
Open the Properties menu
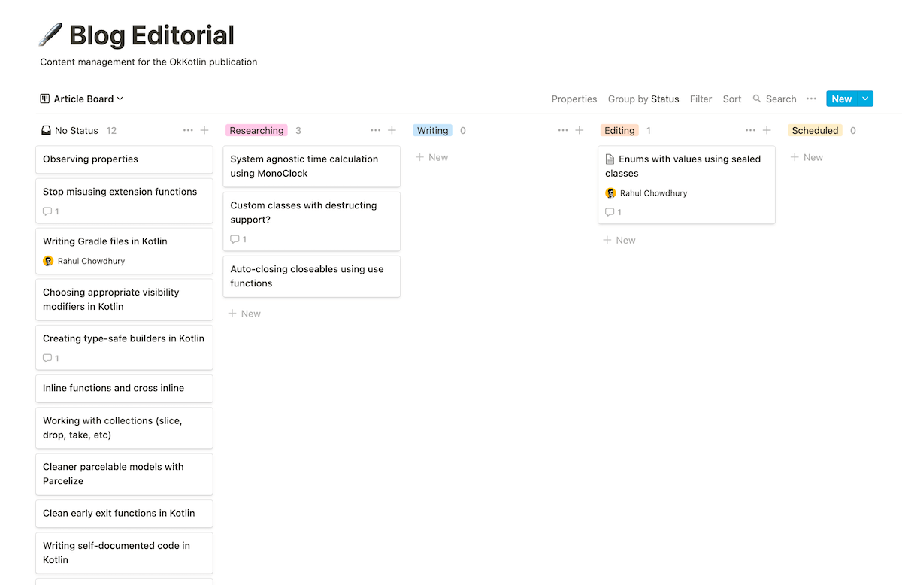(574, 99)
